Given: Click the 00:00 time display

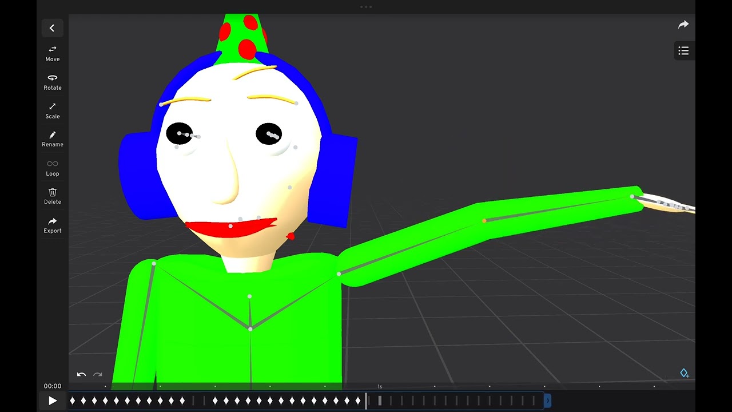Looking at the screenshot, I should 53,386.
